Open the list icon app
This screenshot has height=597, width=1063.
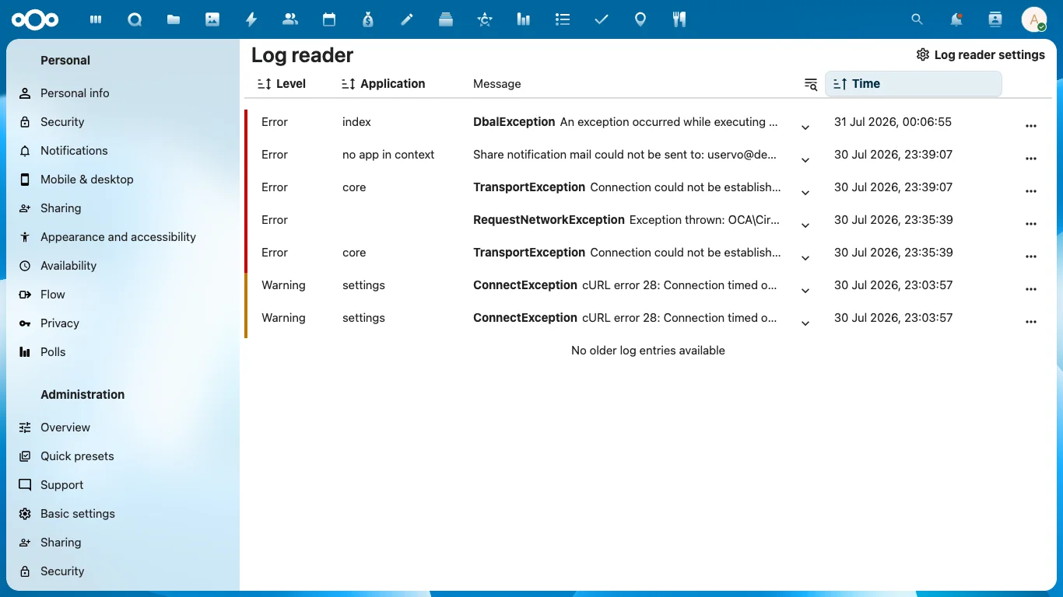563,20
